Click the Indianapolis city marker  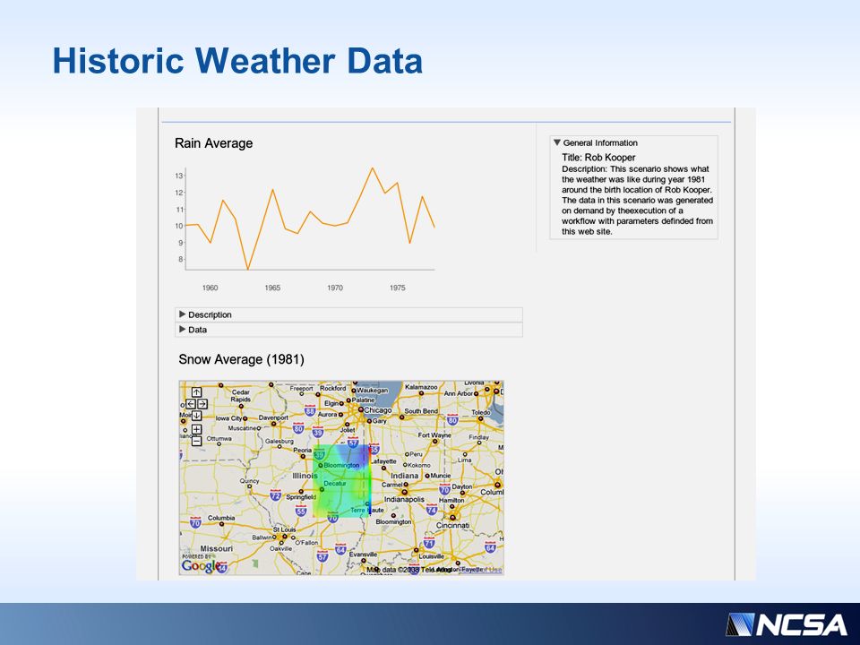[x=404, y=492]
